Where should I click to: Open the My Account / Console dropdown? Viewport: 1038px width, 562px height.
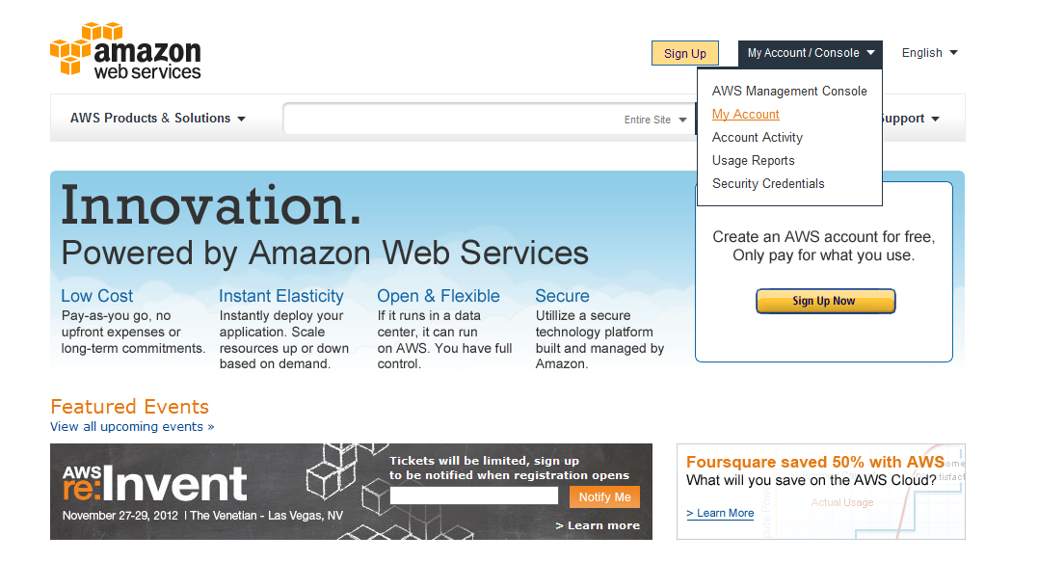coord(811,53)
